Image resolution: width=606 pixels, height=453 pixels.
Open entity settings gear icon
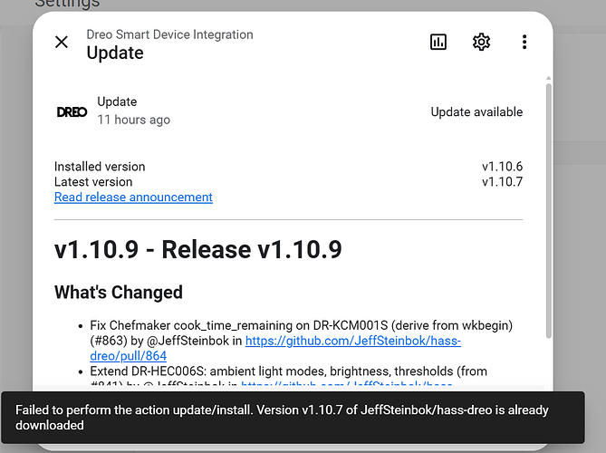coord(481,42)
